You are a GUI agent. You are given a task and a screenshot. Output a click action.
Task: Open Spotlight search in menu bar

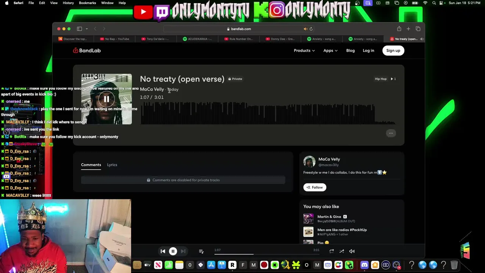[434, 3]
